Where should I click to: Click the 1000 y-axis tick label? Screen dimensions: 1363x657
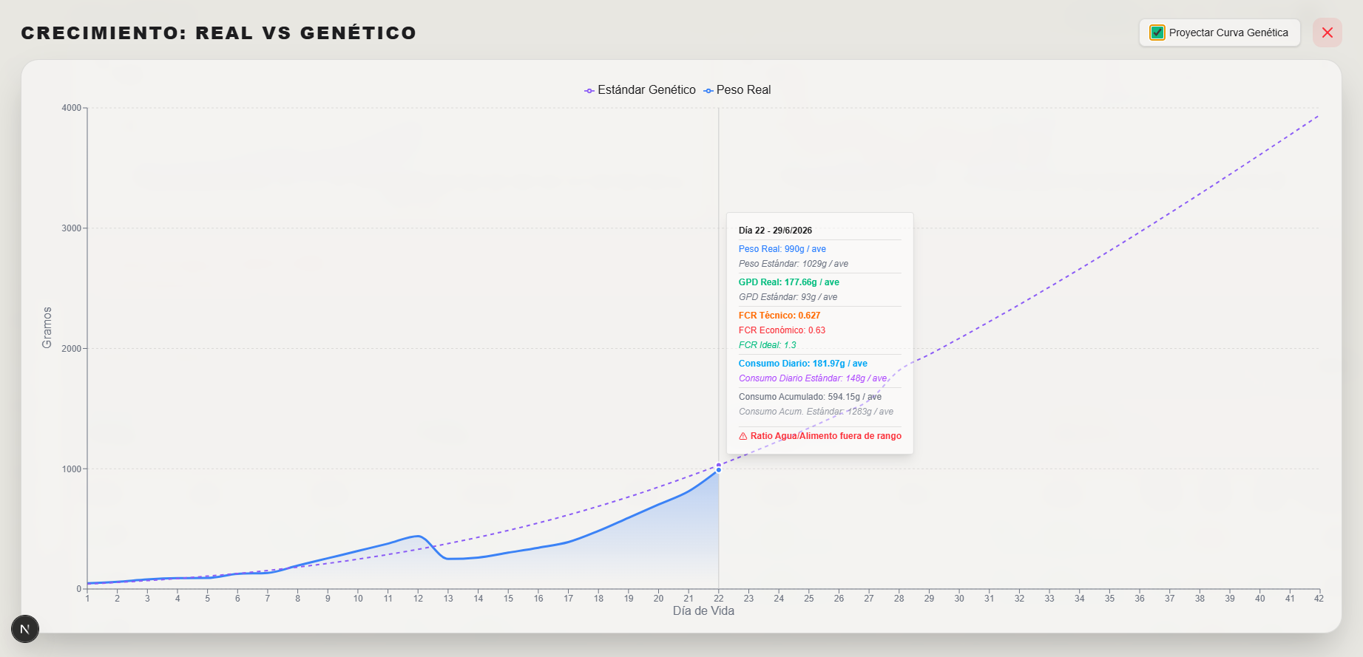pyautogui.click(x=72, y=469)
